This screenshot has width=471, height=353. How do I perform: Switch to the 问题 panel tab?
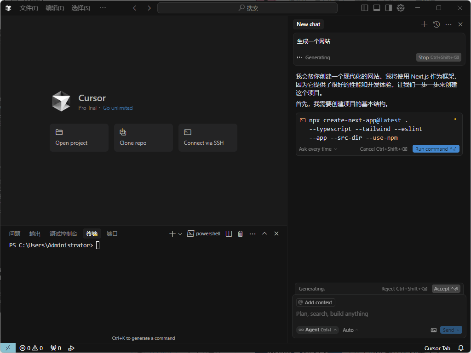click(15, 234)
